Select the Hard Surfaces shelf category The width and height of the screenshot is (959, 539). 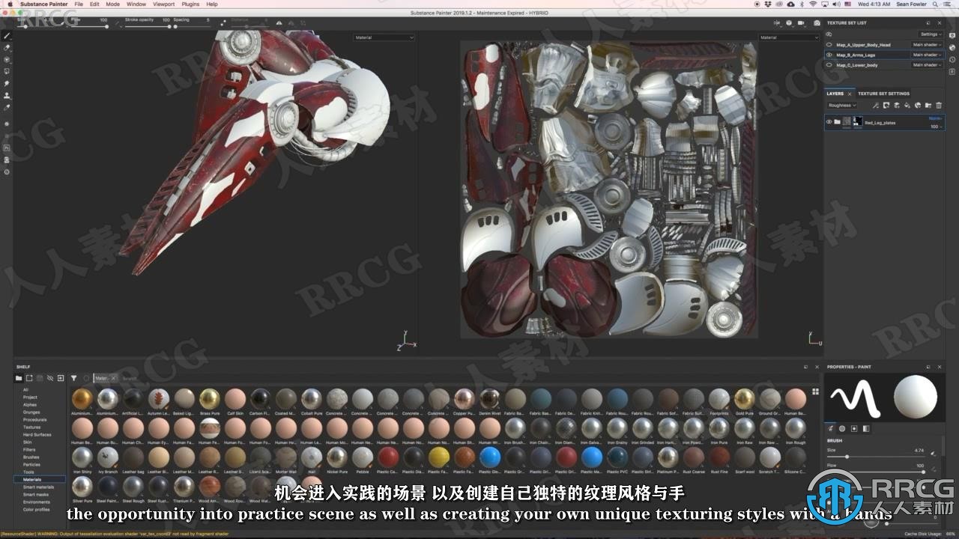(x=37, y=435)
